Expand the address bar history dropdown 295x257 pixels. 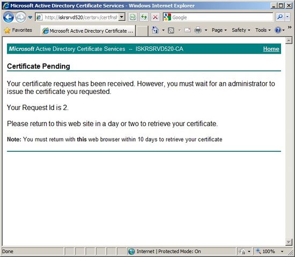(x=122, y=17)
